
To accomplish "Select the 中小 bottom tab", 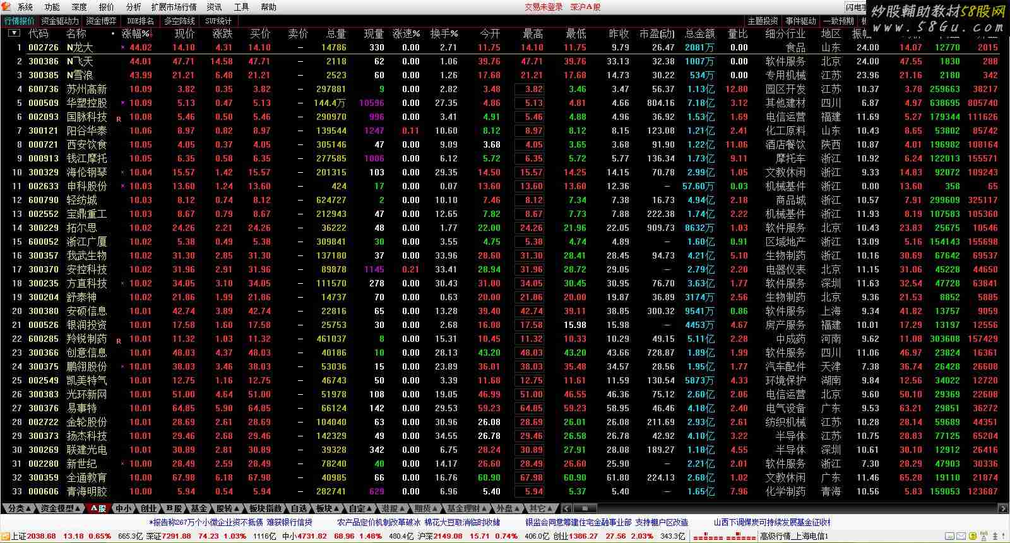I will click(x=124, y=508).
